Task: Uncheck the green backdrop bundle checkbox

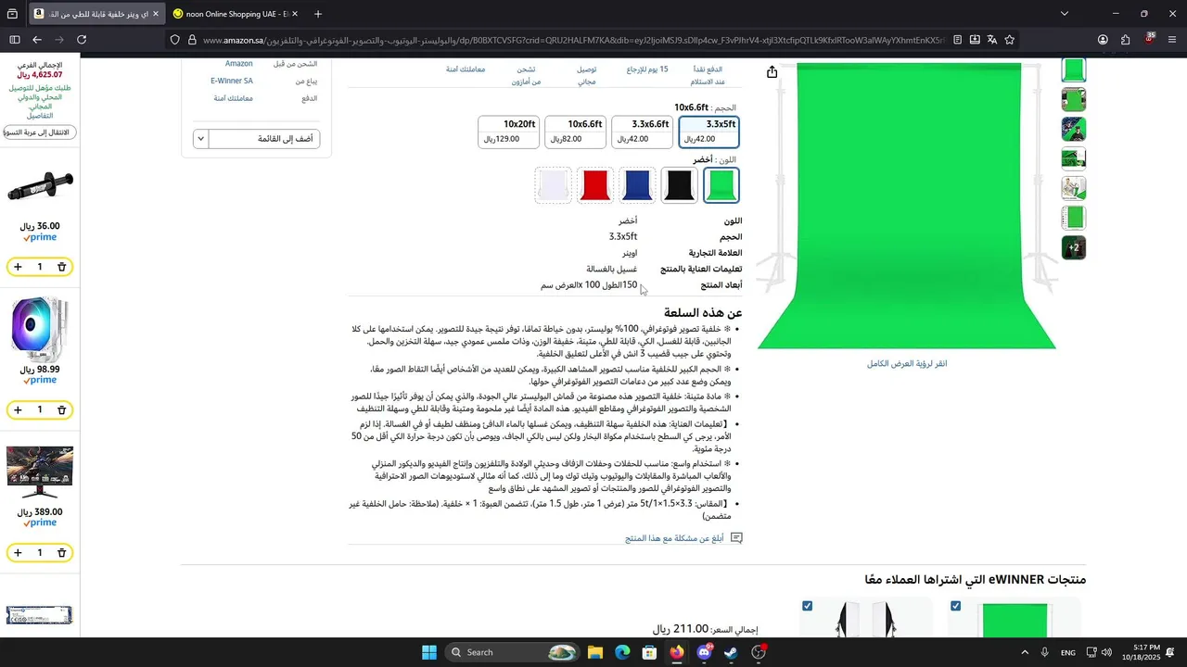Action: pos(955,606)
